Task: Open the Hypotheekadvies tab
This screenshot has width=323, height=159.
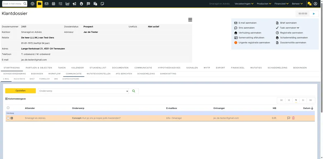Action: click(x=169, y=68)
